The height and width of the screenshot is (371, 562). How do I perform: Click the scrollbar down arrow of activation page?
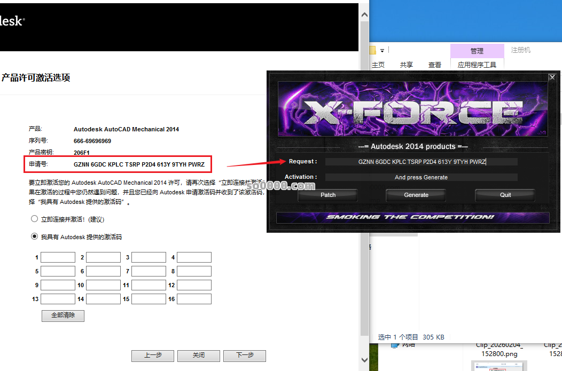pyautogui.click(x=365, y=360)
